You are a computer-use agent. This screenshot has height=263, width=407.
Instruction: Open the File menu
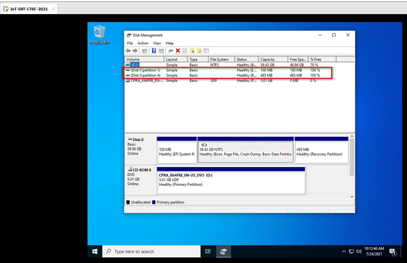click(130, 43)
